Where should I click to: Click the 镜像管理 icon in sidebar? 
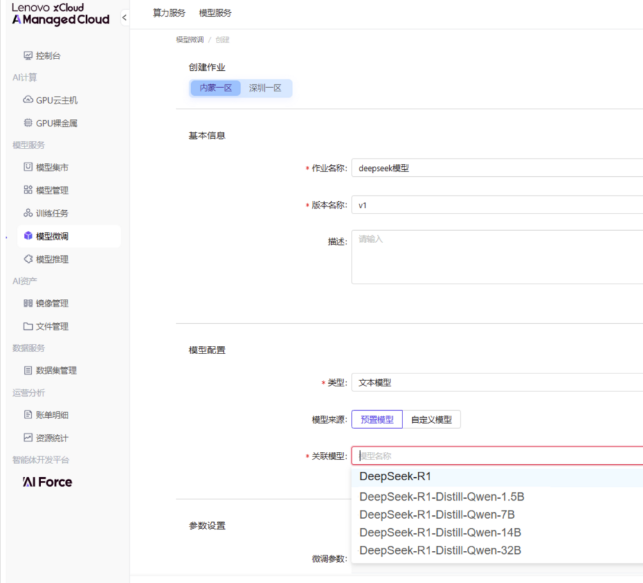tap(28, 303)
